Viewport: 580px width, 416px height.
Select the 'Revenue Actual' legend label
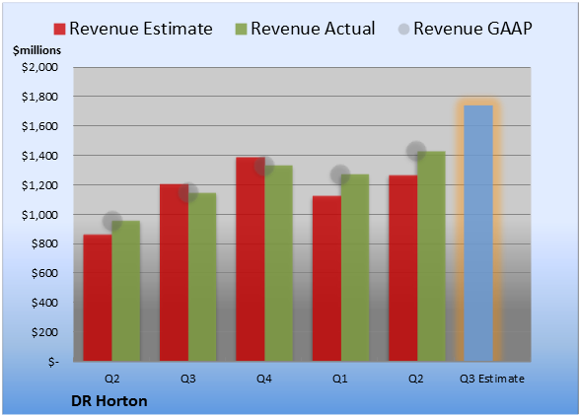pos(313,29)
